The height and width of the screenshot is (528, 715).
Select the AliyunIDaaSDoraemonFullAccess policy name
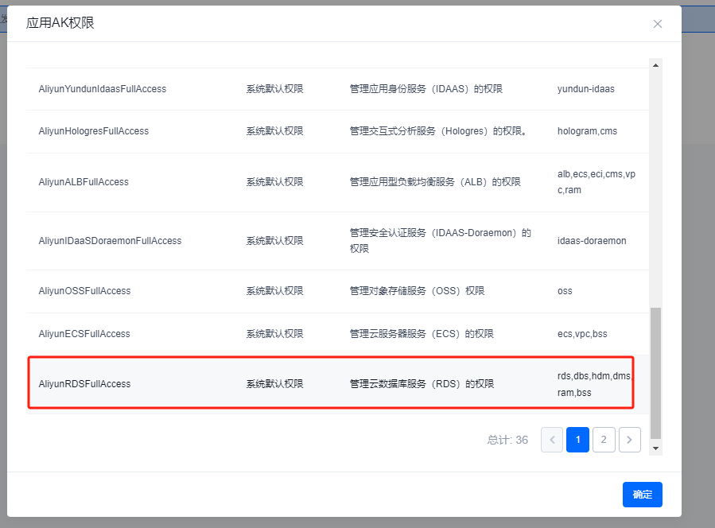tap(110, 241)
